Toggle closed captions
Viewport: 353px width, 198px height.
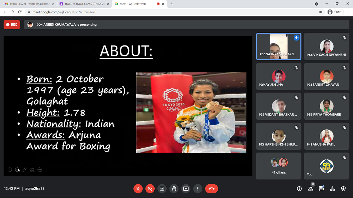162,189
